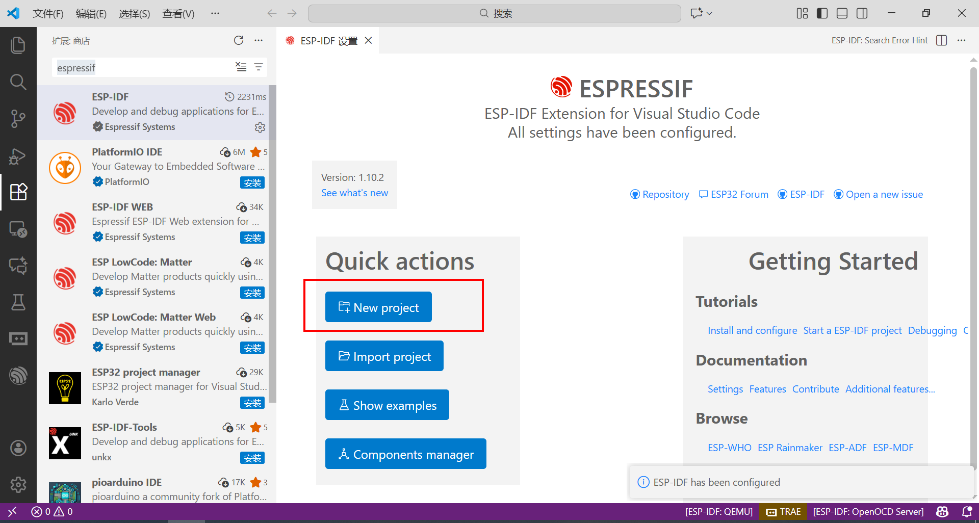The width and height of the screenshot is (979, 523).
Task: Open the 编辑(E) menu
Action: (x=91, y=13)
